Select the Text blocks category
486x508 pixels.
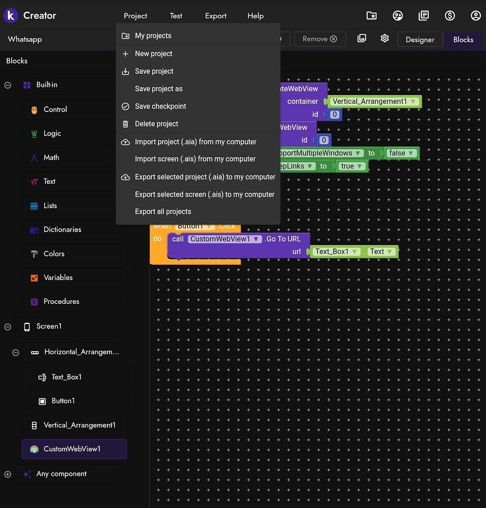pos(74,181)
